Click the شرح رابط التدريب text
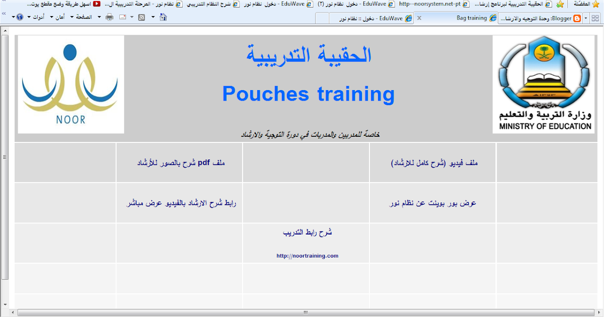Screen dimensions: 604x317 [x=308, y=232]
